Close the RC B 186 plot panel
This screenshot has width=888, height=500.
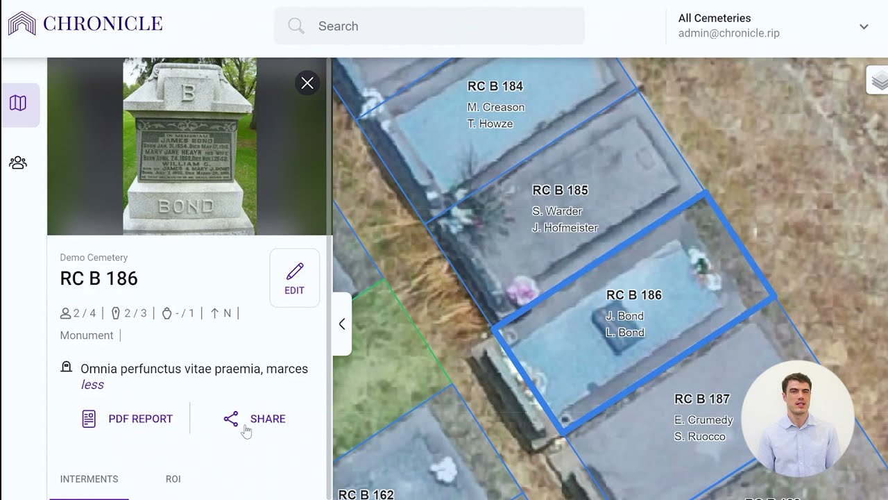(307, 83)
